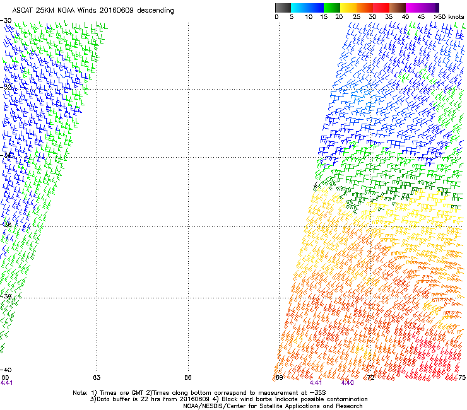Click the '-30' latitude axis label
This screenshot has height=410, width=467.
[6, 21]
